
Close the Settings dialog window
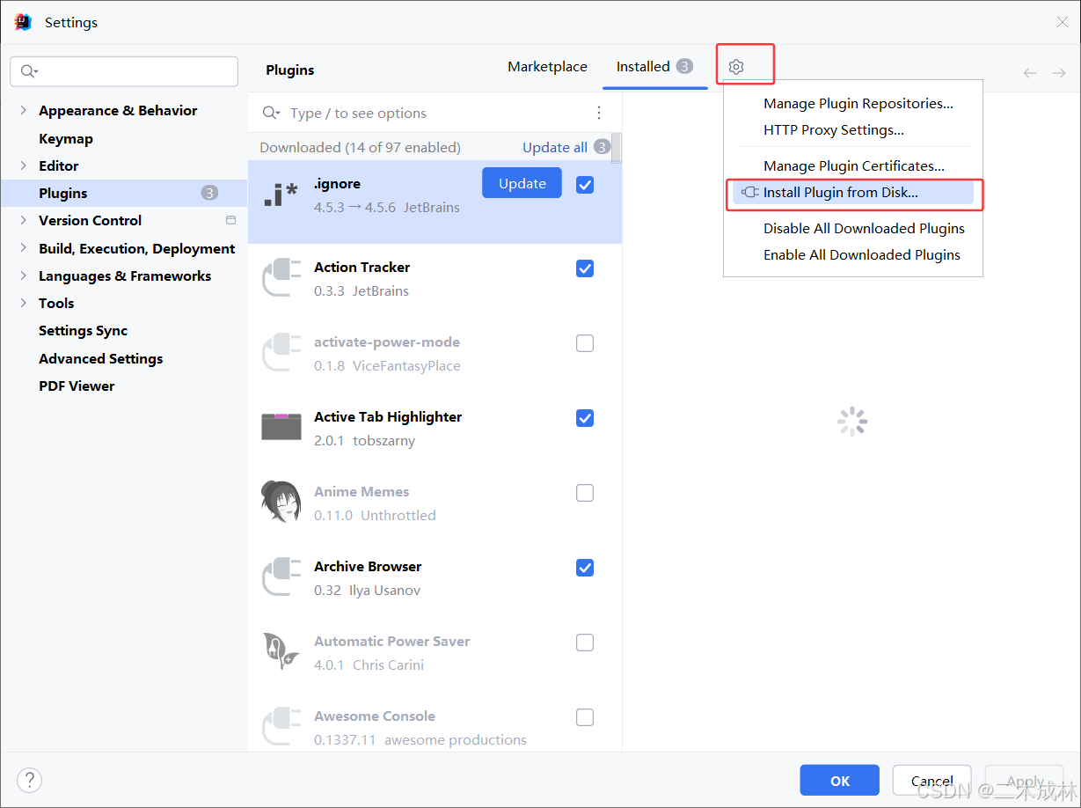click(1063, 22)
